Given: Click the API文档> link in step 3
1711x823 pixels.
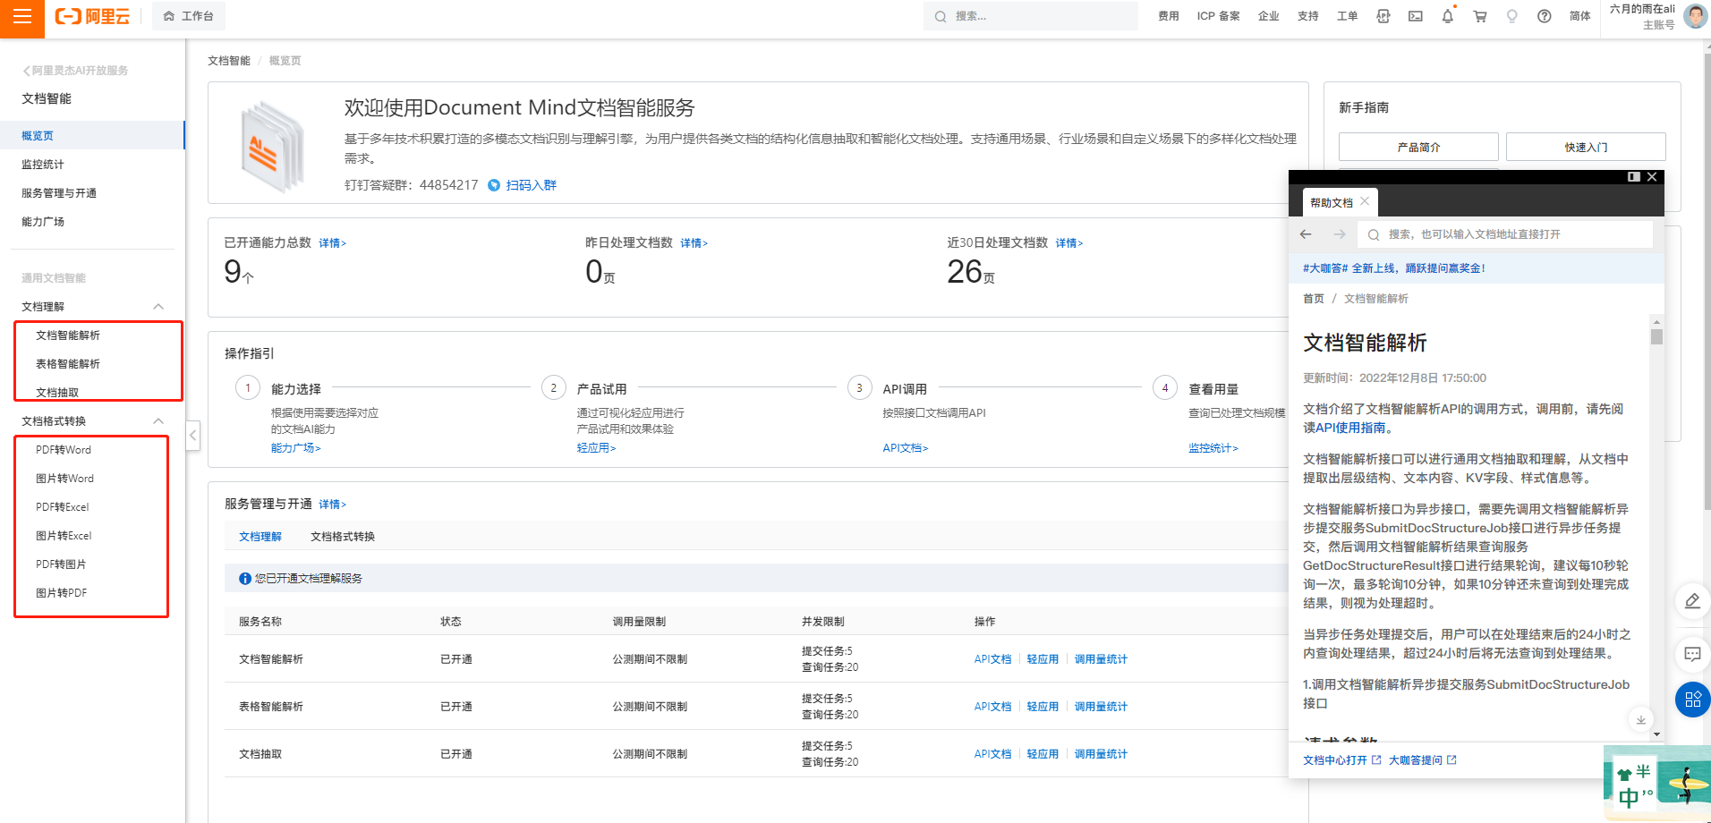Looking at the screenshot, I should coord(905,448).
